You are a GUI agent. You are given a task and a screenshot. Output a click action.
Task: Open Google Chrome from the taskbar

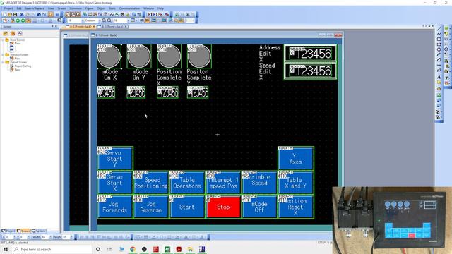click(133, 249)
